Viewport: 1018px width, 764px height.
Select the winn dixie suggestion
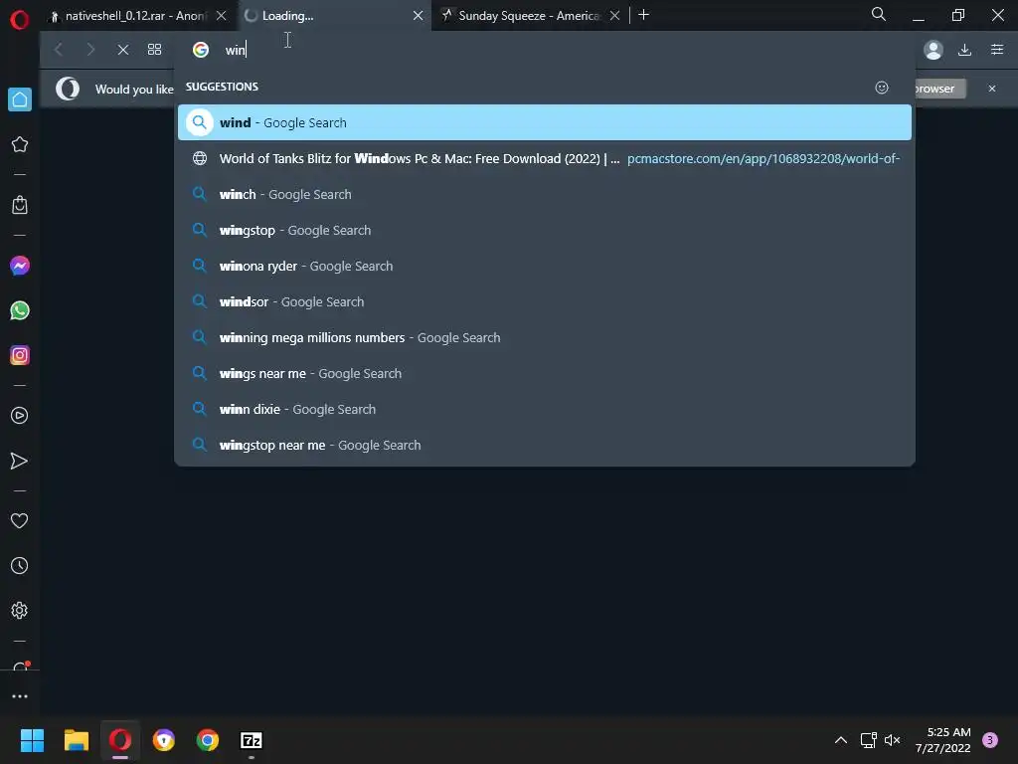pyautogui.click(x=544, y=409)
